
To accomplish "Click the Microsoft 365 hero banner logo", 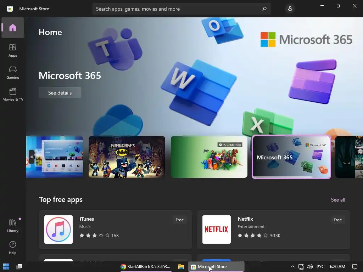I will 306,40.
